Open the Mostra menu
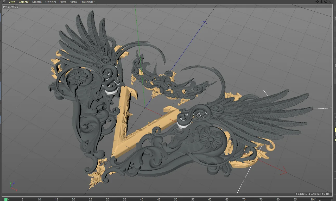The image size is (336, 201). pyautogui.click(x=37, y=2)
